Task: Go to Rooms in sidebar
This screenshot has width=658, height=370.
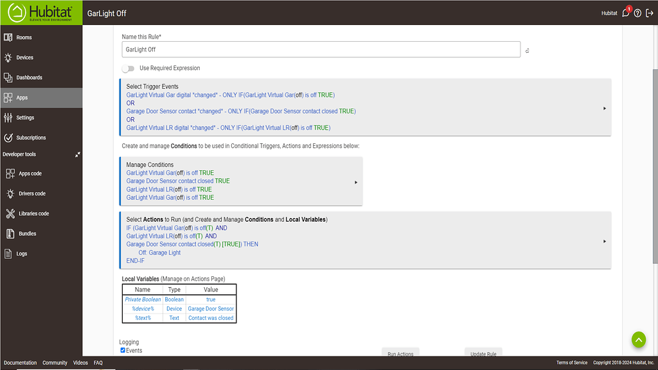Action: (x=24, y=38)
